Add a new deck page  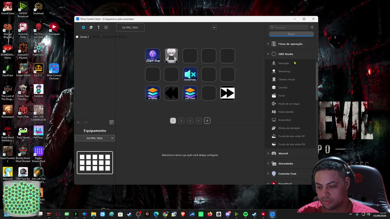click(x=207, y=121)
